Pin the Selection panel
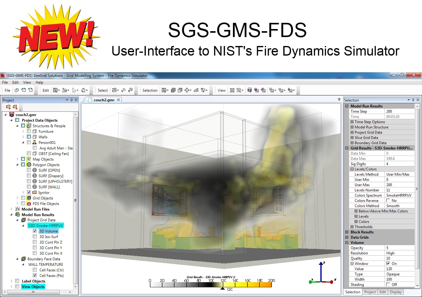Screen dimensions: 422x297 click(x=413, y=100)
